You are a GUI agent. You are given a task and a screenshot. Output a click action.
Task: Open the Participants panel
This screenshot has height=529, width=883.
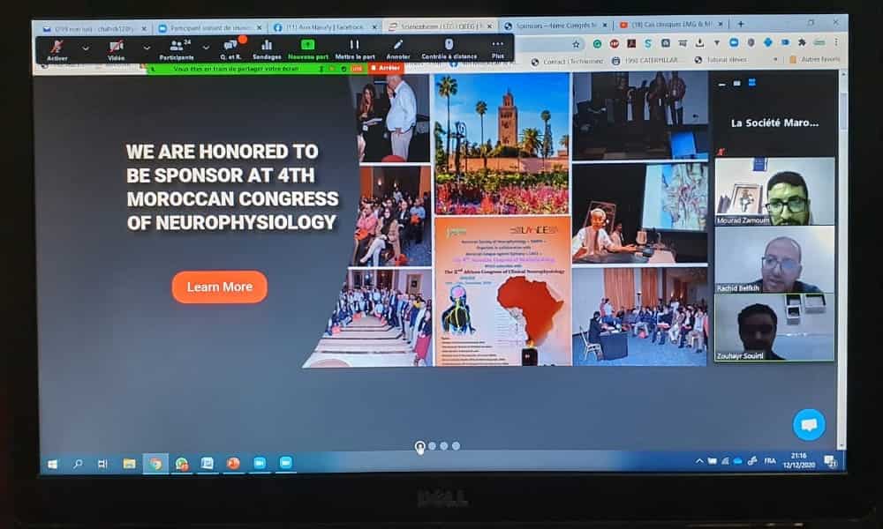click(x=177, y=48)
